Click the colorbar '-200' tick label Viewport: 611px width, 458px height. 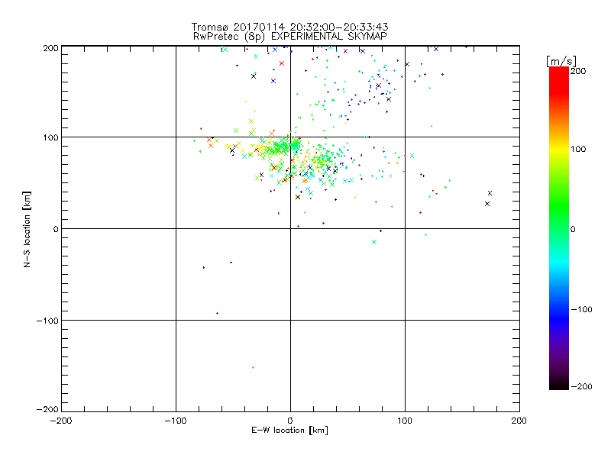(581, 386)
